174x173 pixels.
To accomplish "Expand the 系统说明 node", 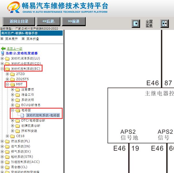I will tap(13, 100).
